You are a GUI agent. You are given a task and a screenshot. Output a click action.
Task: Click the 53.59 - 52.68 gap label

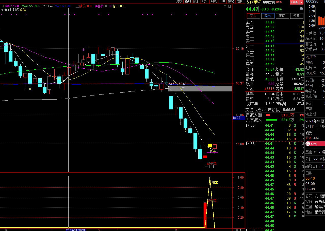coord(177,84)
